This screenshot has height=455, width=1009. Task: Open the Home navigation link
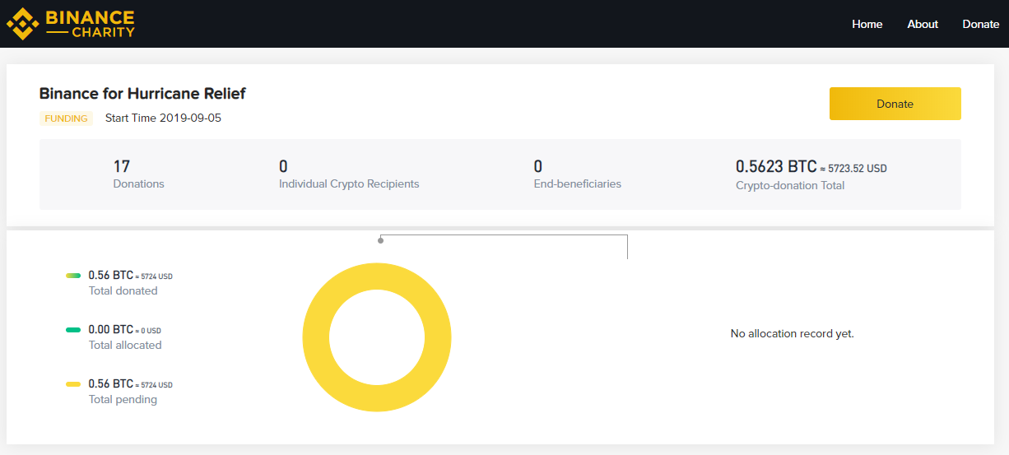click(x=867, y=24)
